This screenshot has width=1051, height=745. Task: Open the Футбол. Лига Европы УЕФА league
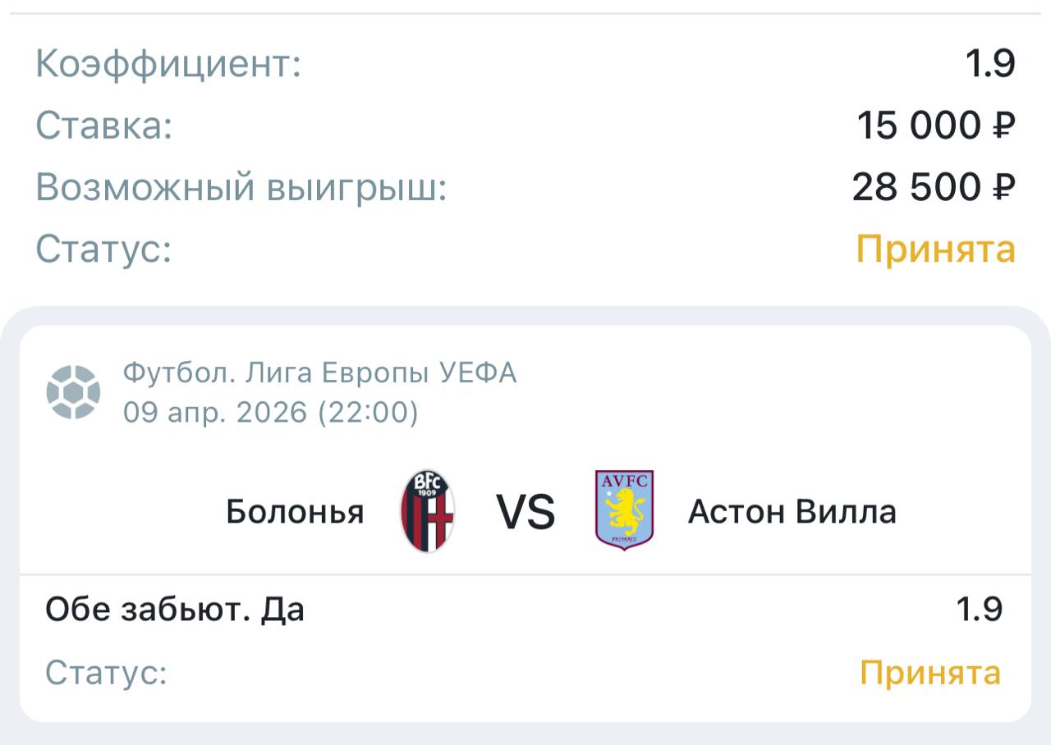[319, 373]
